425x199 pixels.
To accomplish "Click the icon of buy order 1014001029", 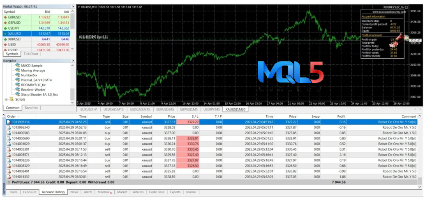I will point(8,144).
